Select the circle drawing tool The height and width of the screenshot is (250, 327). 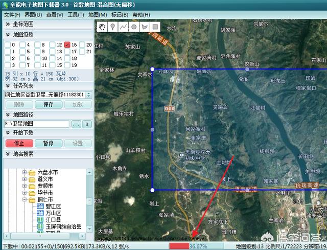(134, 27)
